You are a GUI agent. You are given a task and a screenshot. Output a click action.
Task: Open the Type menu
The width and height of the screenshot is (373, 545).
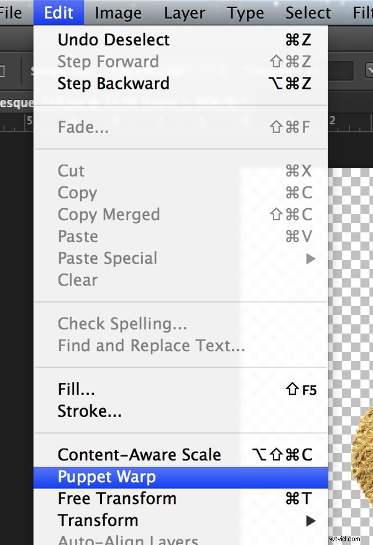coord(245,12)
